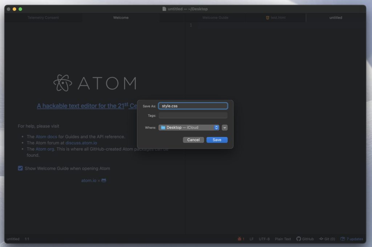372x247 pixels.
Task: Open the Atom docs link
Action: click(x=46, y=137)
